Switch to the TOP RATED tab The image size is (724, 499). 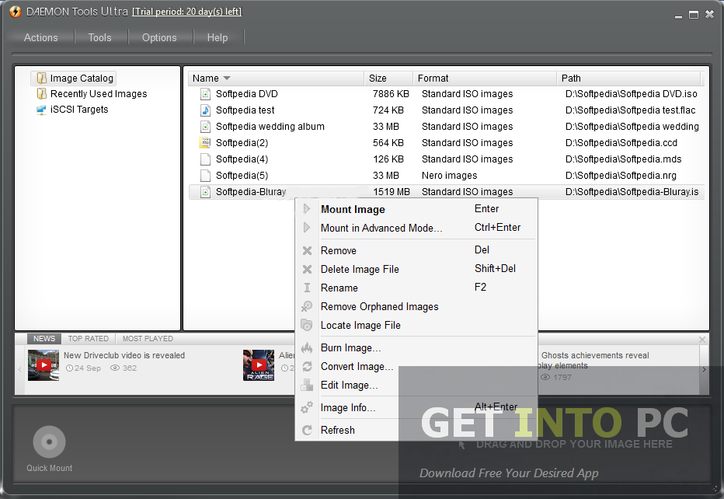(89, 339)
